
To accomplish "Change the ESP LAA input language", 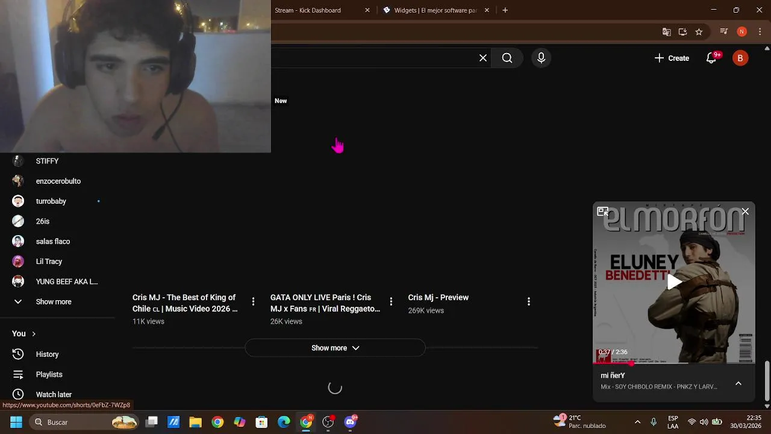I will pos(673,422).
